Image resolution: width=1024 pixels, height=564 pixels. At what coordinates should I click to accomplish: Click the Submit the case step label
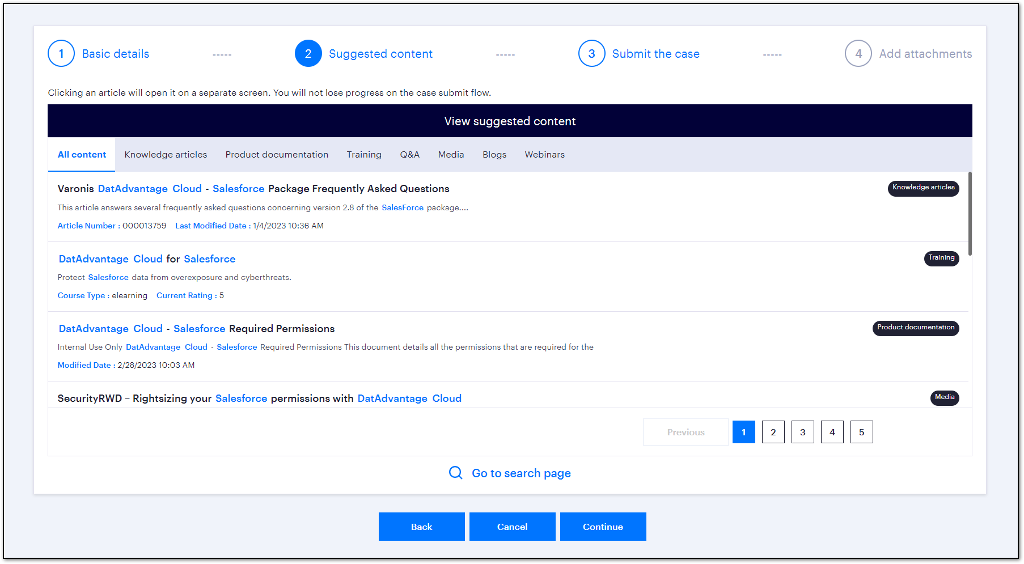656,54
